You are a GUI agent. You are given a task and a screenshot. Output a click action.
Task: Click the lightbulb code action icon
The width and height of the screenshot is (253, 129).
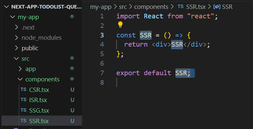pos(120,25)
